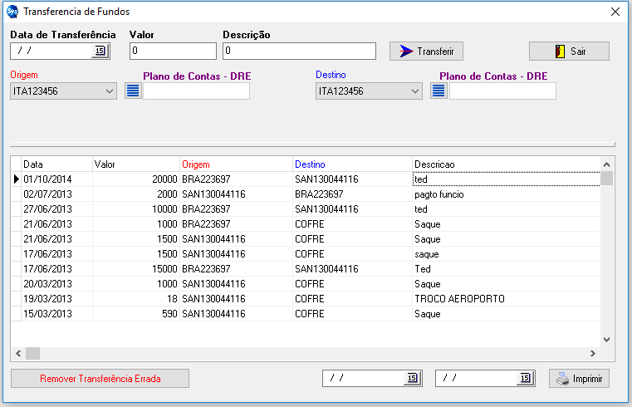Expand the Destino account dropdown
632x407 pixels.
416,91
